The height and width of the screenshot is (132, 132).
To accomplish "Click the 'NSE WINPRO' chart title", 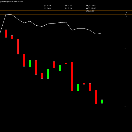I will [19, 2].
